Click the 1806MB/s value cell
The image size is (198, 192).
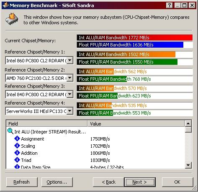click(x=100, y=153)
